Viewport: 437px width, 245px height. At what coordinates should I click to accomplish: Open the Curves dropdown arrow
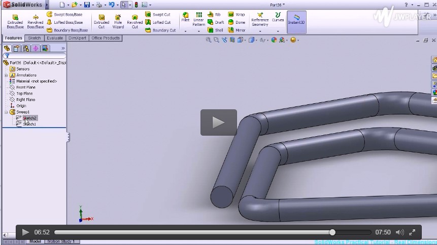278,31
